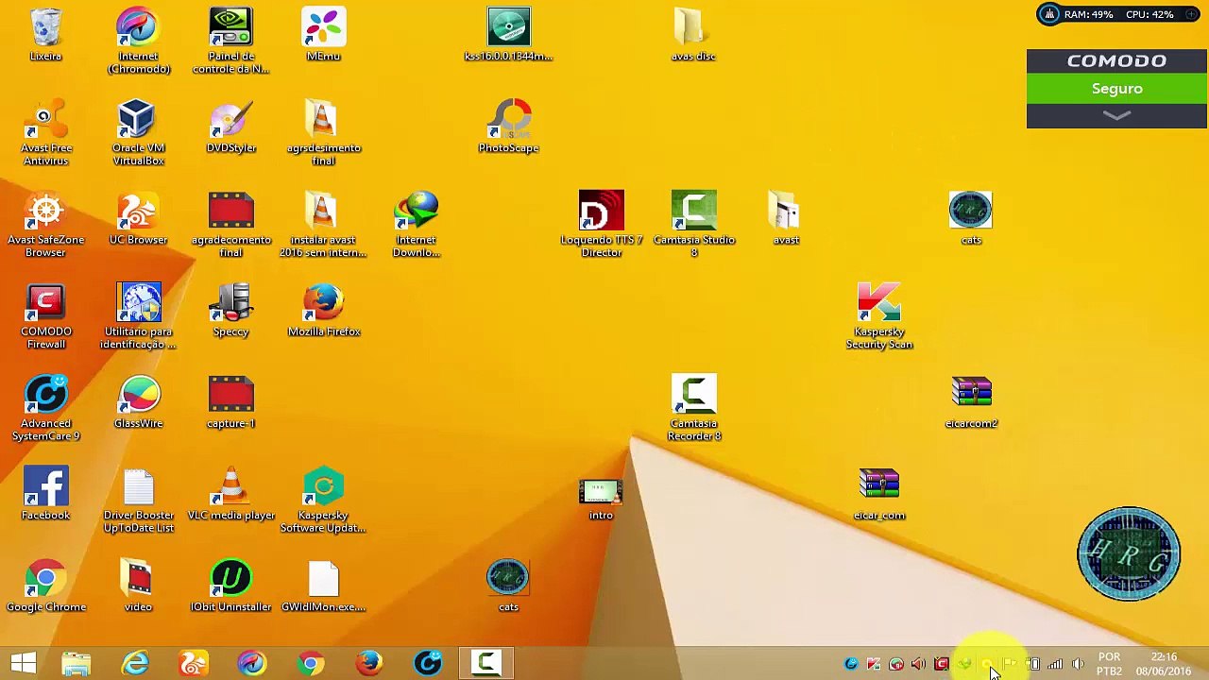
Task: Select Camtasia Recorder 8 shortcut
Action: point(693,408)
